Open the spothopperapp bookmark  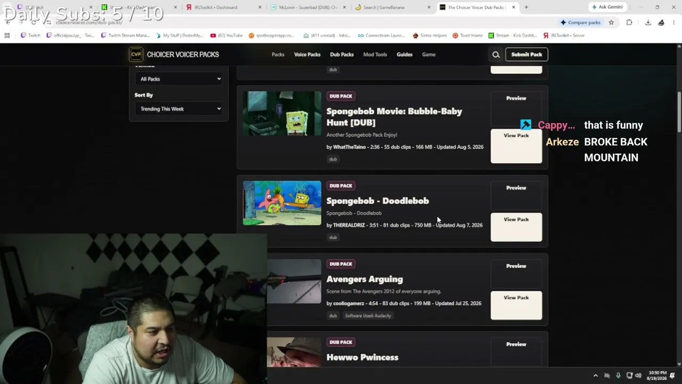point(271,35)
